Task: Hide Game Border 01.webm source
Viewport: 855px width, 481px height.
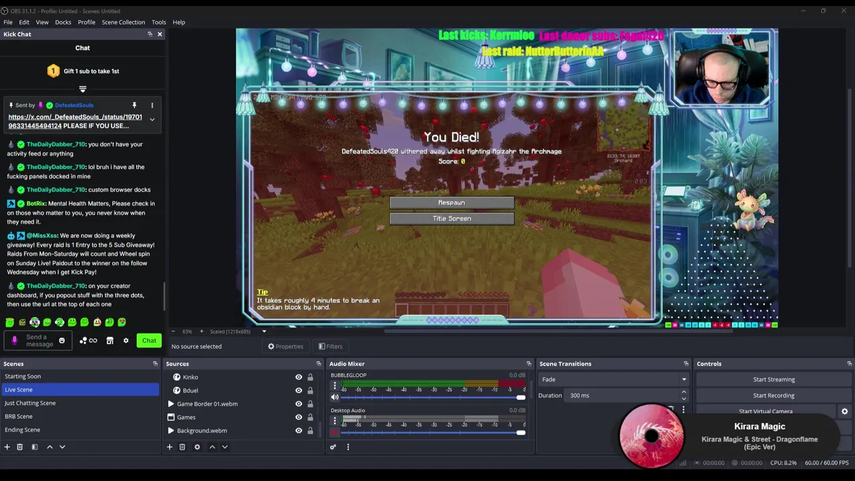Action: click(299, 404)
